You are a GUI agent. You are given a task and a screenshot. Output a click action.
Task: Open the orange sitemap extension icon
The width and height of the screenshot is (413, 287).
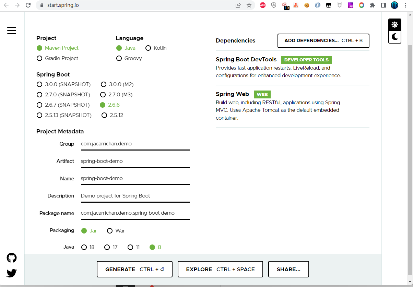click(296, 5)
